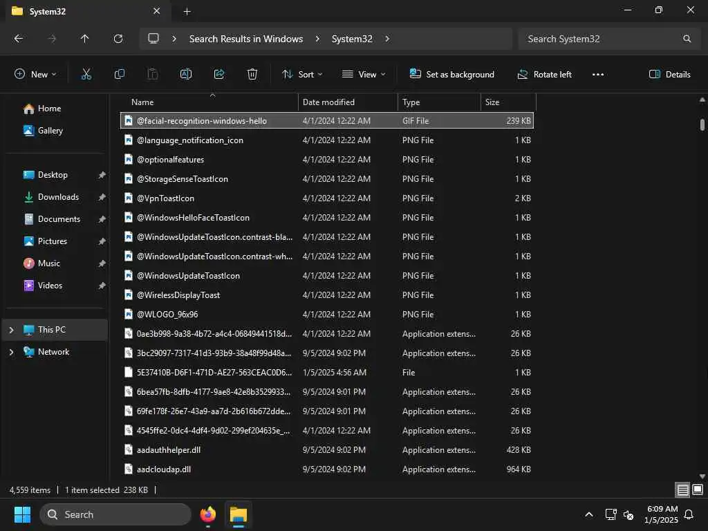This screenshot has height=531, width=708.
Task: Select the aadcloudap.dll file
Action: 327,469
